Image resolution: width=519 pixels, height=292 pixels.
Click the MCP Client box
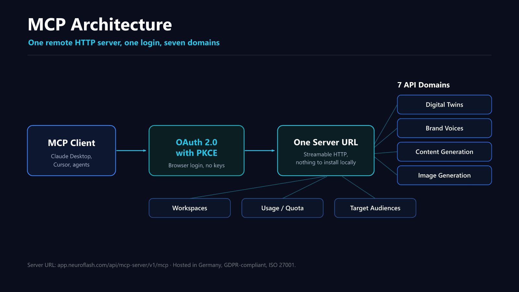(71, 151)
